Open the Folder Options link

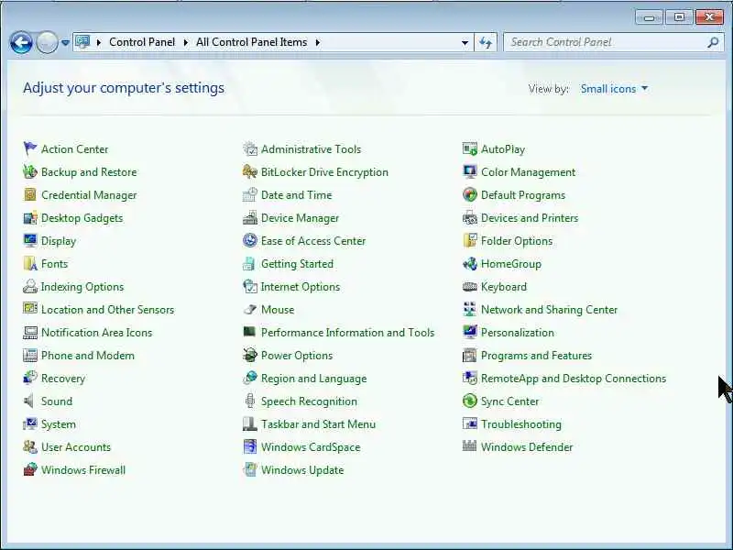click(517, 241)
